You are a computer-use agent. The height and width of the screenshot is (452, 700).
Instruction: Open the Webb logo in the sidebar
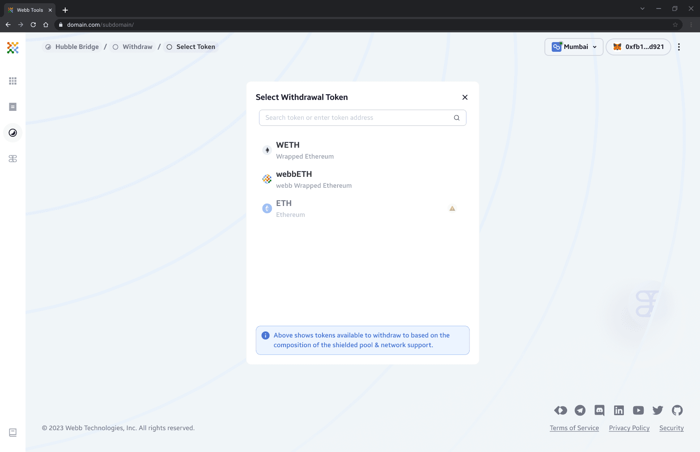coord(13,48)
